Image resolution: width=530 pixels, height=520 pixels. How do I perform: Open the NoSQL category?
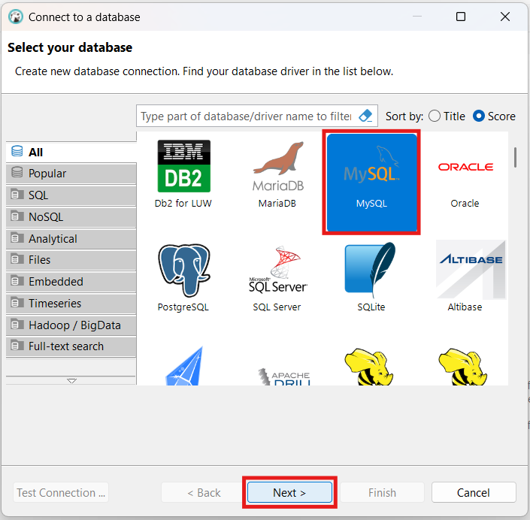tap(71, 217)
